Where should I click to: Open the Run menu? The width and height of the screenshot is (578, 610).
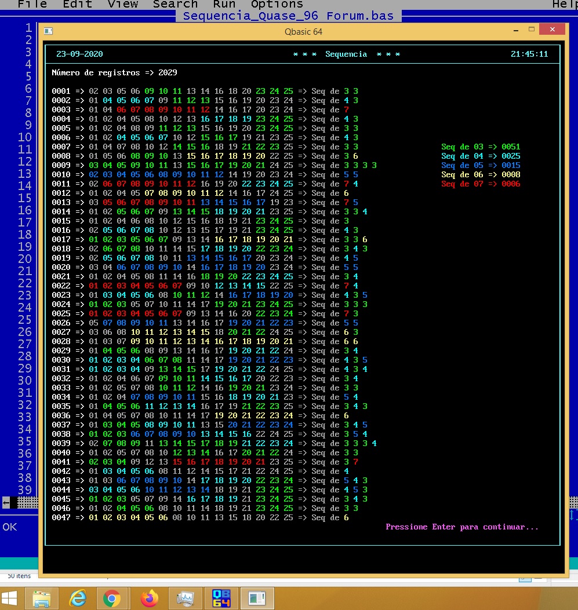224,4
